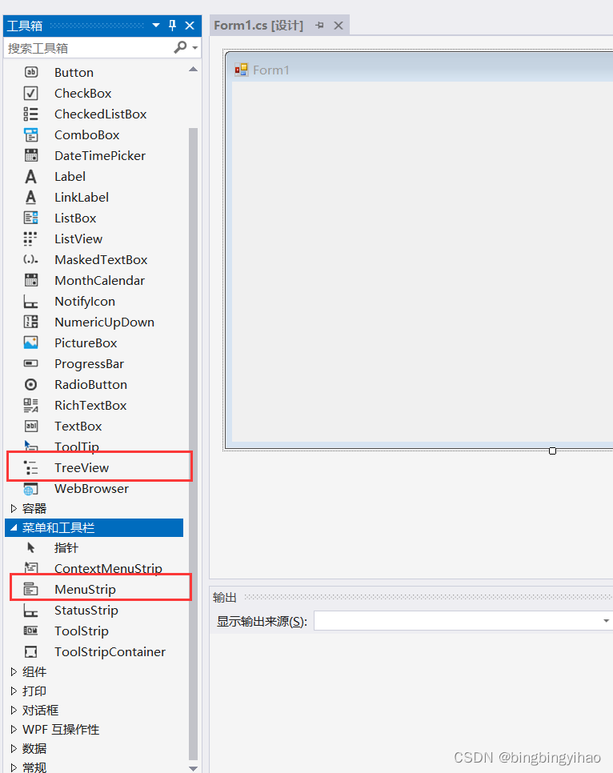Select the Label control icon
Image resolution: width=613 pixels, height=773 pixels.
click(x=31, y=177)
